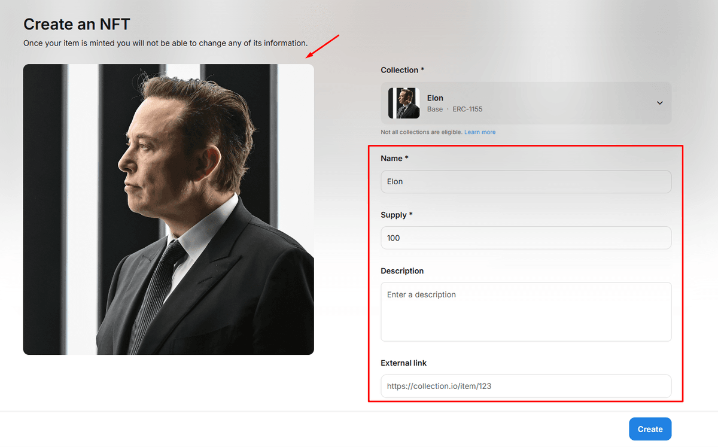Open the Learn more link
718x447 pixels.
click(480, 132)
